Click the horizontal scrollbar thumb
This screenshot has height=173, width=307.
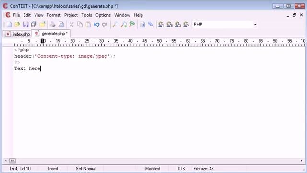[x=12, y=161]
